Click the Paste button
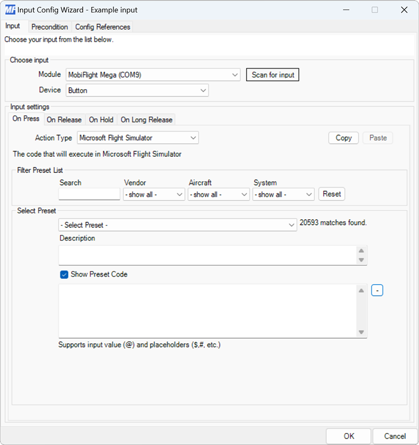 [378, 137]
